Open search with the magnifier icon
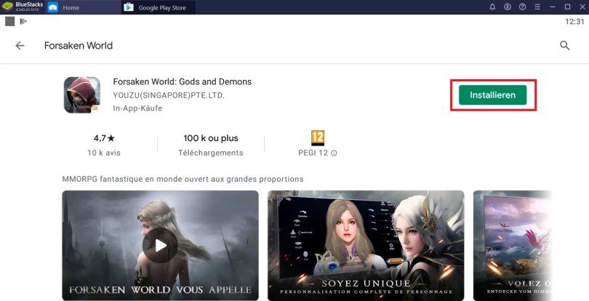The height and width of the screenshot is (301, 589). tap(564, 46)
